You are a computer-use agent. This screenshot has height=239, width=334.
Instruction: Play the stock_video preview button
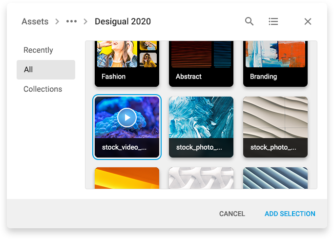point(127,118)
